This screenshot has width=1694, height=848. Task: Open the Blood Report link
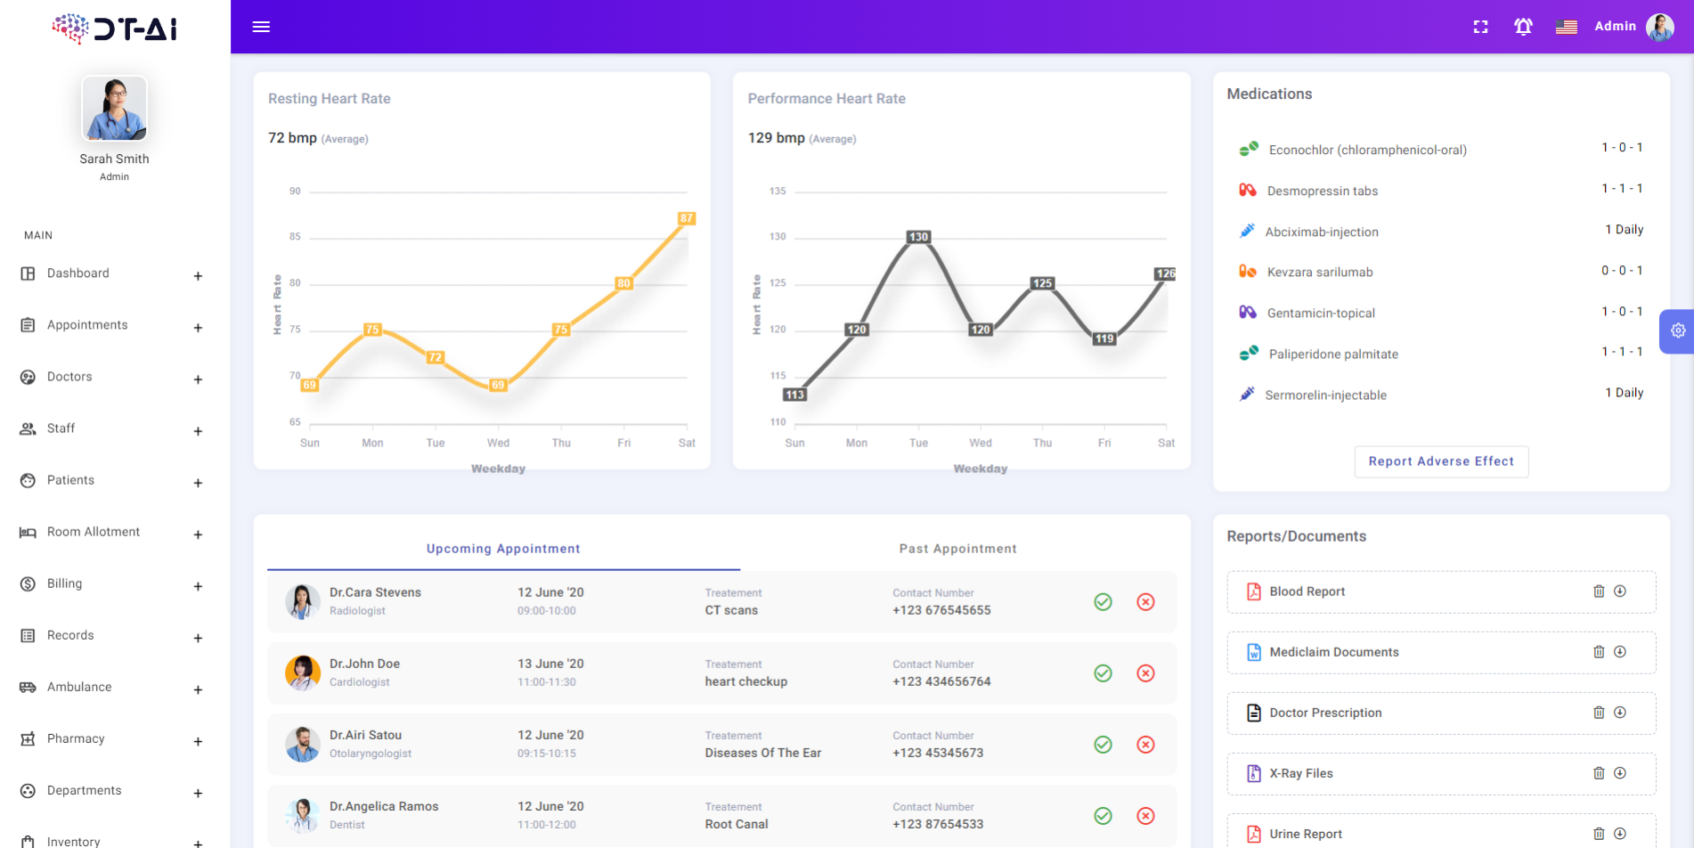tap(1307, 591)
